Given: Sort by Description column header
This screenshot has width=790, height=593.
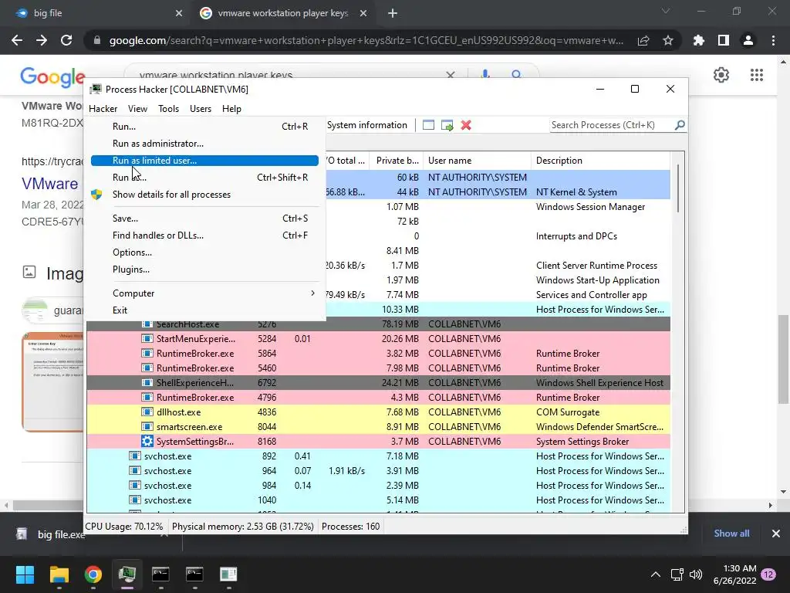Looking at the screenshot, I should pos(600,161).
